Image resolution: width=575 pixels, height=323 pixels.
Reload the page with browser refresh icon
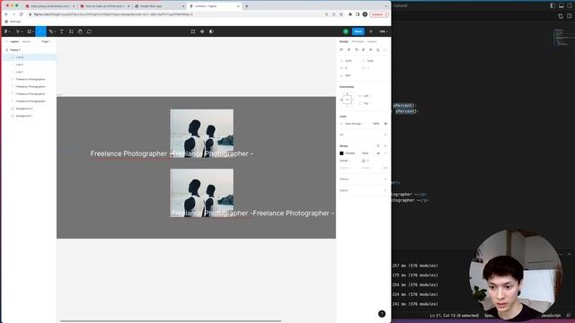(21, 14)
